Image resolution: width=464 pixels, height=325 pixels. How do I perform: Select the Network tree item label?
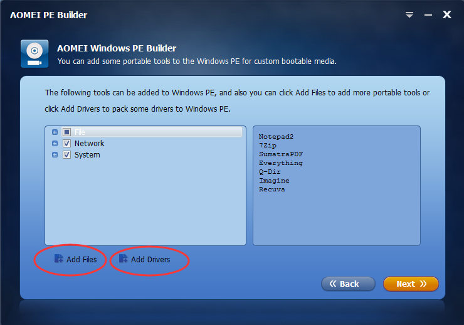(90, 144)
